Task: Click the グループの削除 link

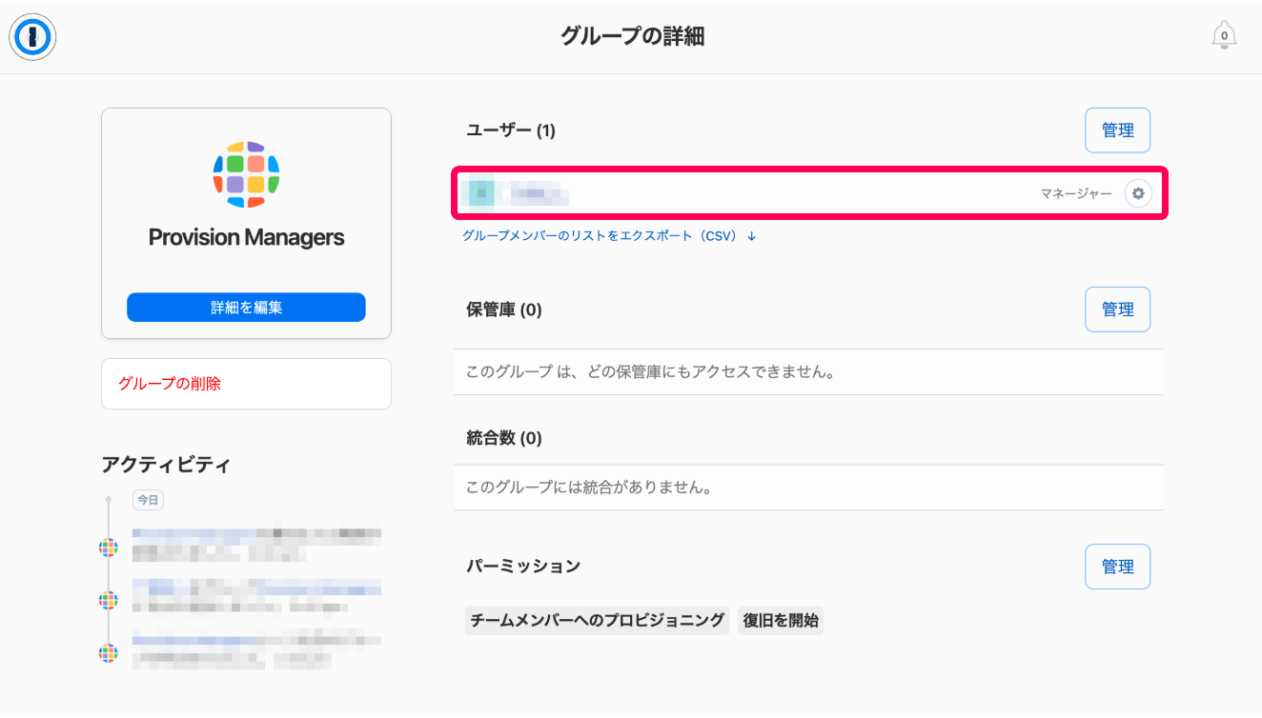Action: (170, 384)
